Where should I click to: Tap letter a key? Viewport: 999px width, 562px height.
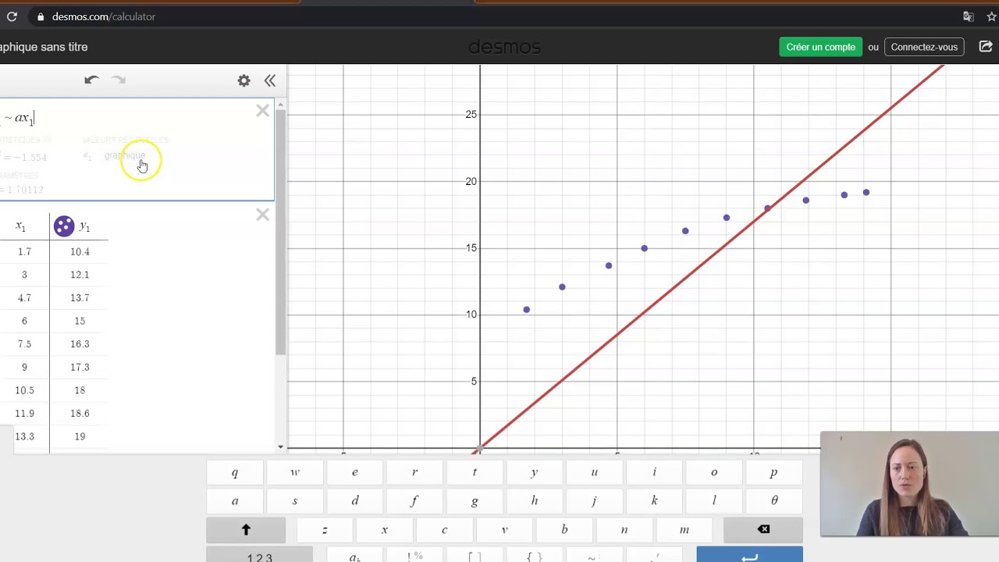point(235,501)
